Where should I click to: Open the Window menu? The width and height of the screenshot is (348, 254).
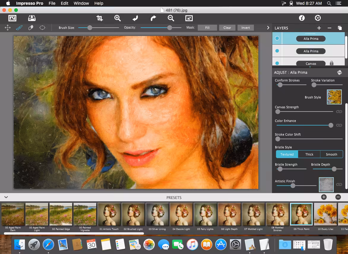coord(81,3)
